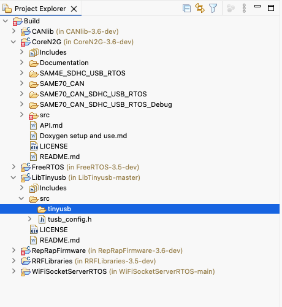Select README.md under LibTinyusb
The width and height of the screenshot is (282, 307).
click(60, 240)
